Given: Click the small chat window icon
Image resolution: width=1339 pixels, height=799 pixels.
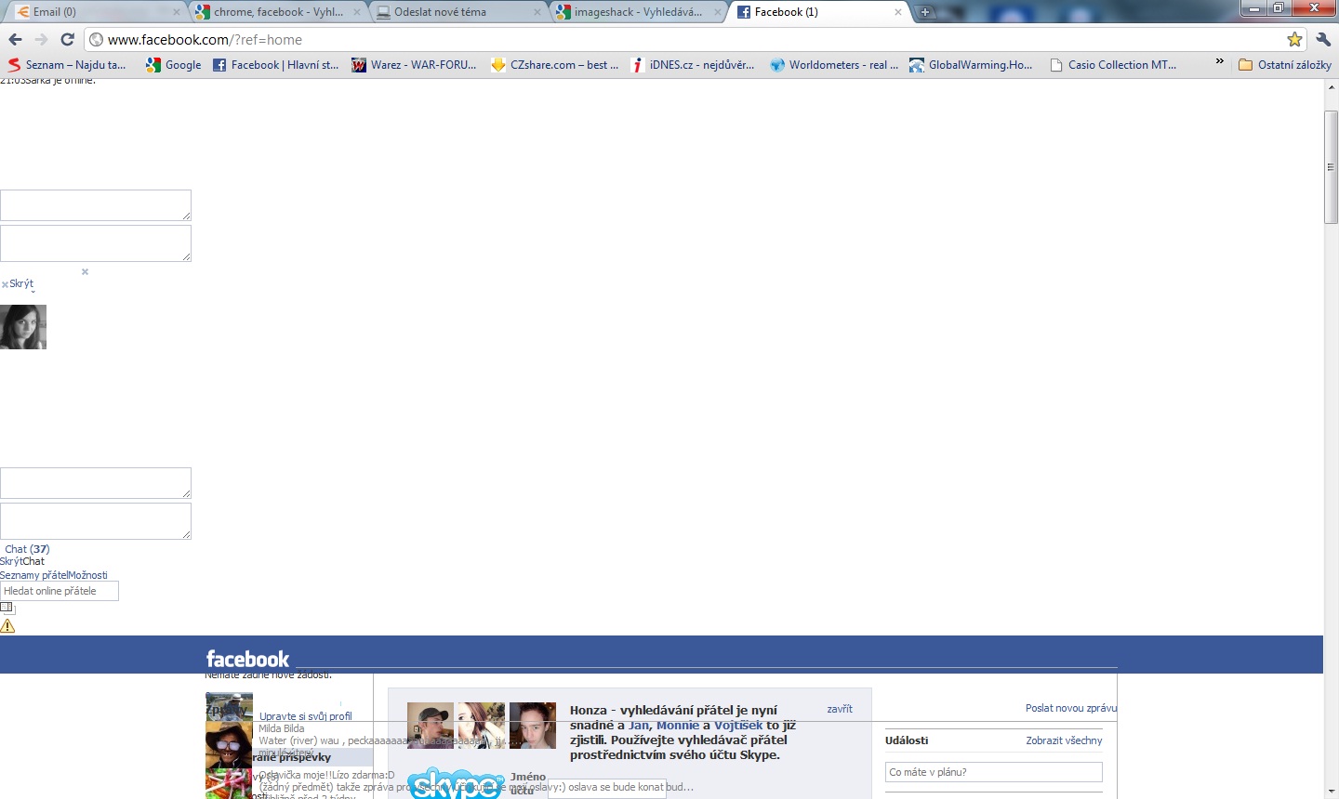Looking at the screenshot, I should coord(7,608).
